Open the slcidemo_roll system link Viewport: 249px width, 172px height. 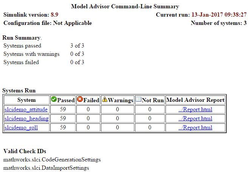pyautogui.click(x=21, y=127)
